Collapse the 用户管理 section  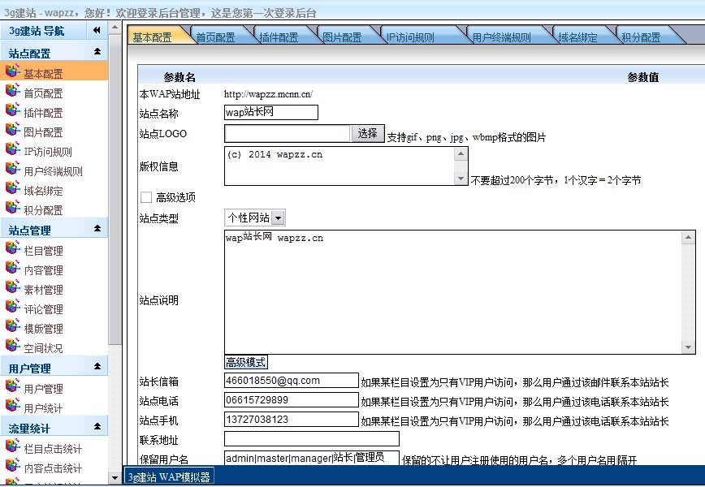[x=97, y=368]
